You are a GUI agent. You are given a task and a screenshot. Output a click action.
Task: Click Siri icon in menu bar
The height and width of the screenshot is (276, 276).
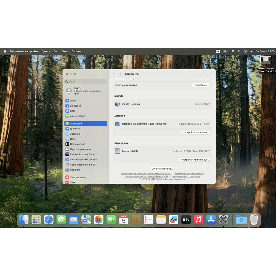pyautogui.click(x=251, y=51)
